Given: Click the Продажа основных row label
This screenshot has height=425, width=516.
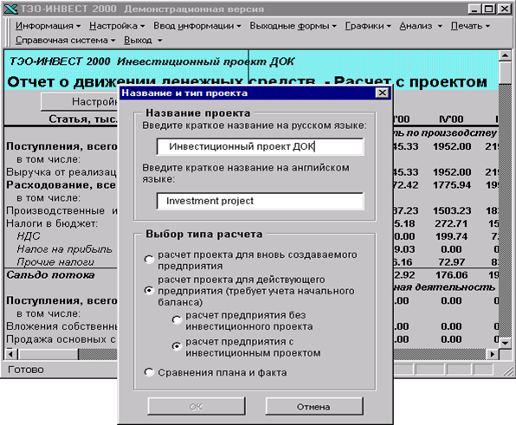Looking at the screenshot, I should [x=61, y=339].
